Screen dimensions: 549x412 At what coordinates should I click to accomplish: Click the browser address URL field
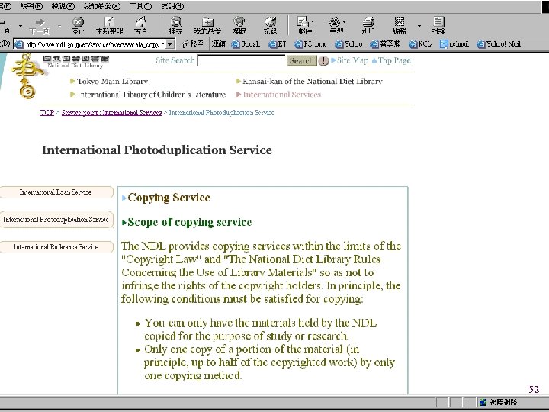click(95, 44)
